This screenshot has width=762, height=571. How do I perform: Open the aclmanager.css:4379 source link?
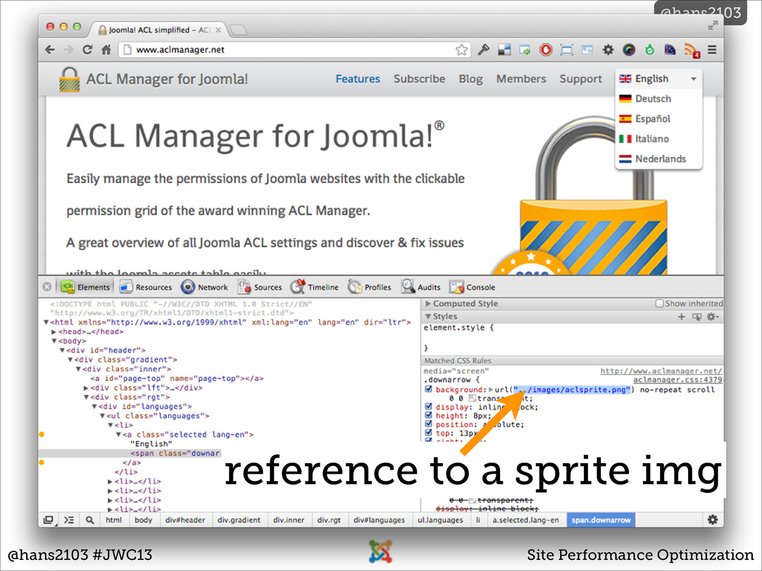[677, 380]
